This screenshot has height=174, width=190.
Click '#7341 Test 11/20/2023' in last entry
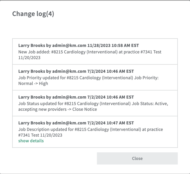click(x=40, y=135)
